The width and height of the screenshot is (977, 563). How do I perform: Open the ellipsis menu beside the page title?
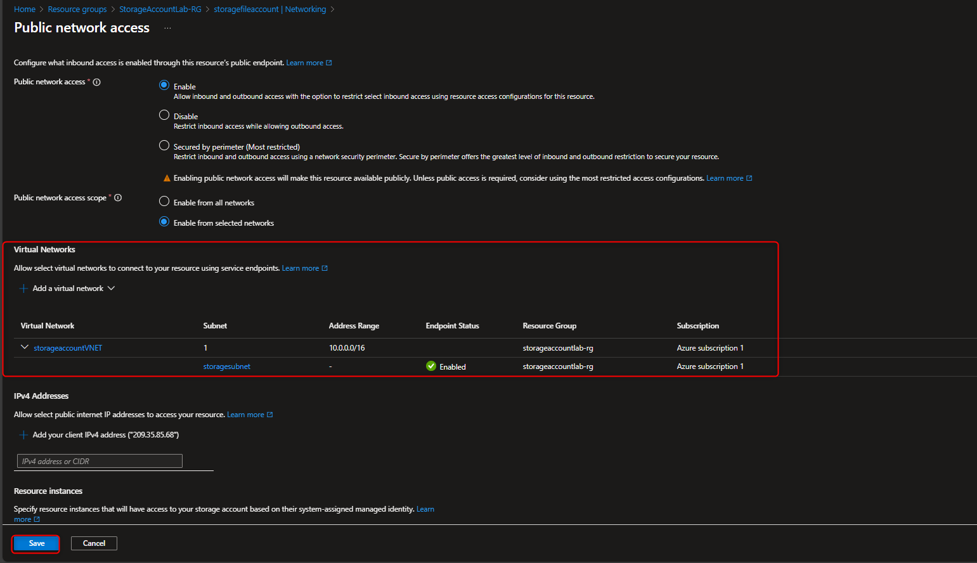coord(167,28)
